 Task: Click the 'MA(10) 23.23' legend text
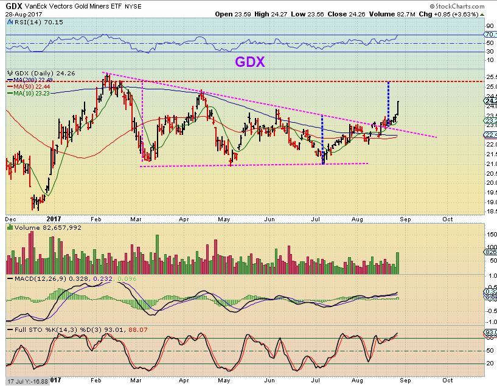(x=32, y=94)
